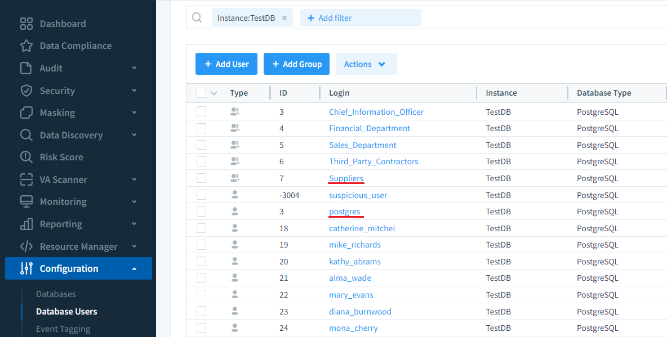Collapse the Configuration section chevron
This screenshot has width=667, height=337.
[x=134, y=268]
